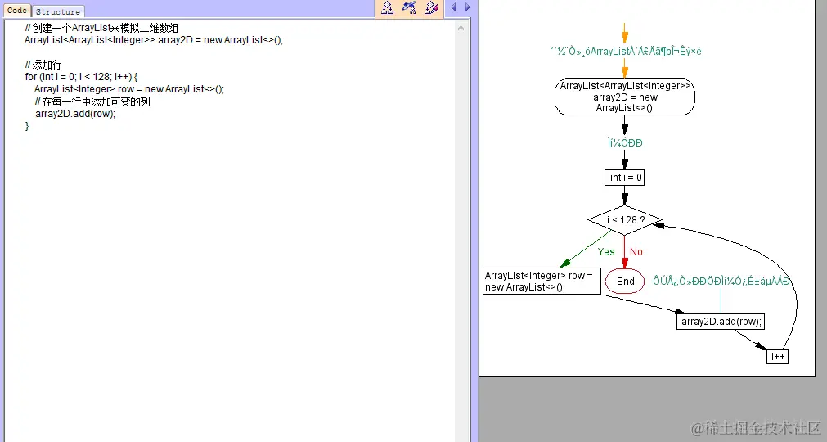Image resolution: width=827 pixels, height=442 pixels.
Task: Click the code line 'array2D.add(row);'
Action: 75,114
